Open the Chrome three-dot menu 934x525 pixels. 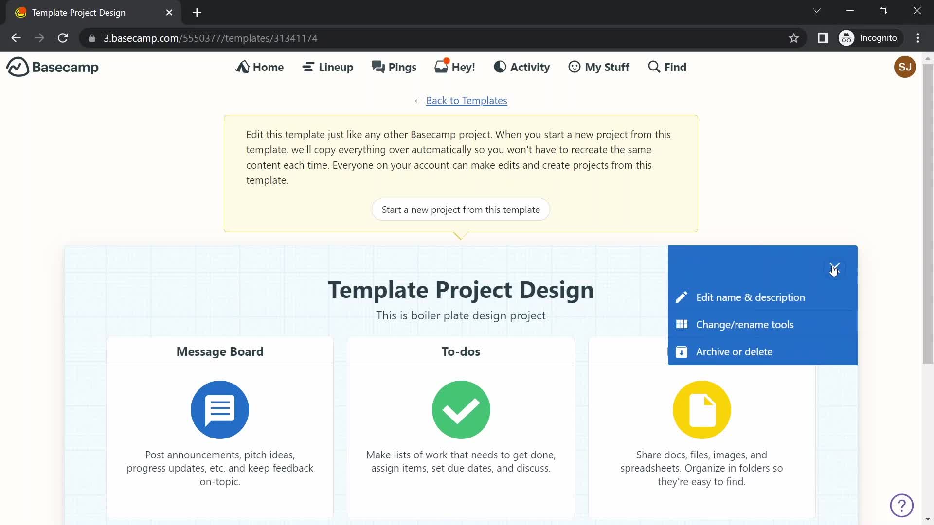[918, 38]
